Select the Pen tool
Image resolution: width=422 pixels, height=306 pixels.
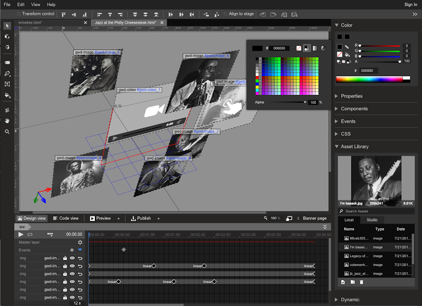7,74
